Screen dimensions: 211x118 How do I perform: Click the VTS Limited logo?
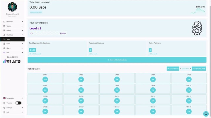pyautogui.click(x=12, y=61)
